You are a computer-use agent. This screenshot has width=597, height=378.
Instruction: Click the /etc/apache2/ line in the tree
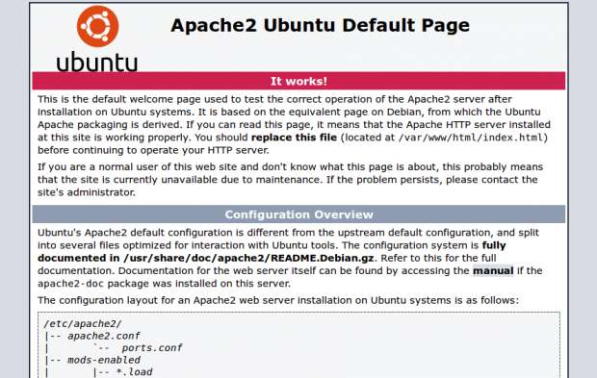click(82, 324)
